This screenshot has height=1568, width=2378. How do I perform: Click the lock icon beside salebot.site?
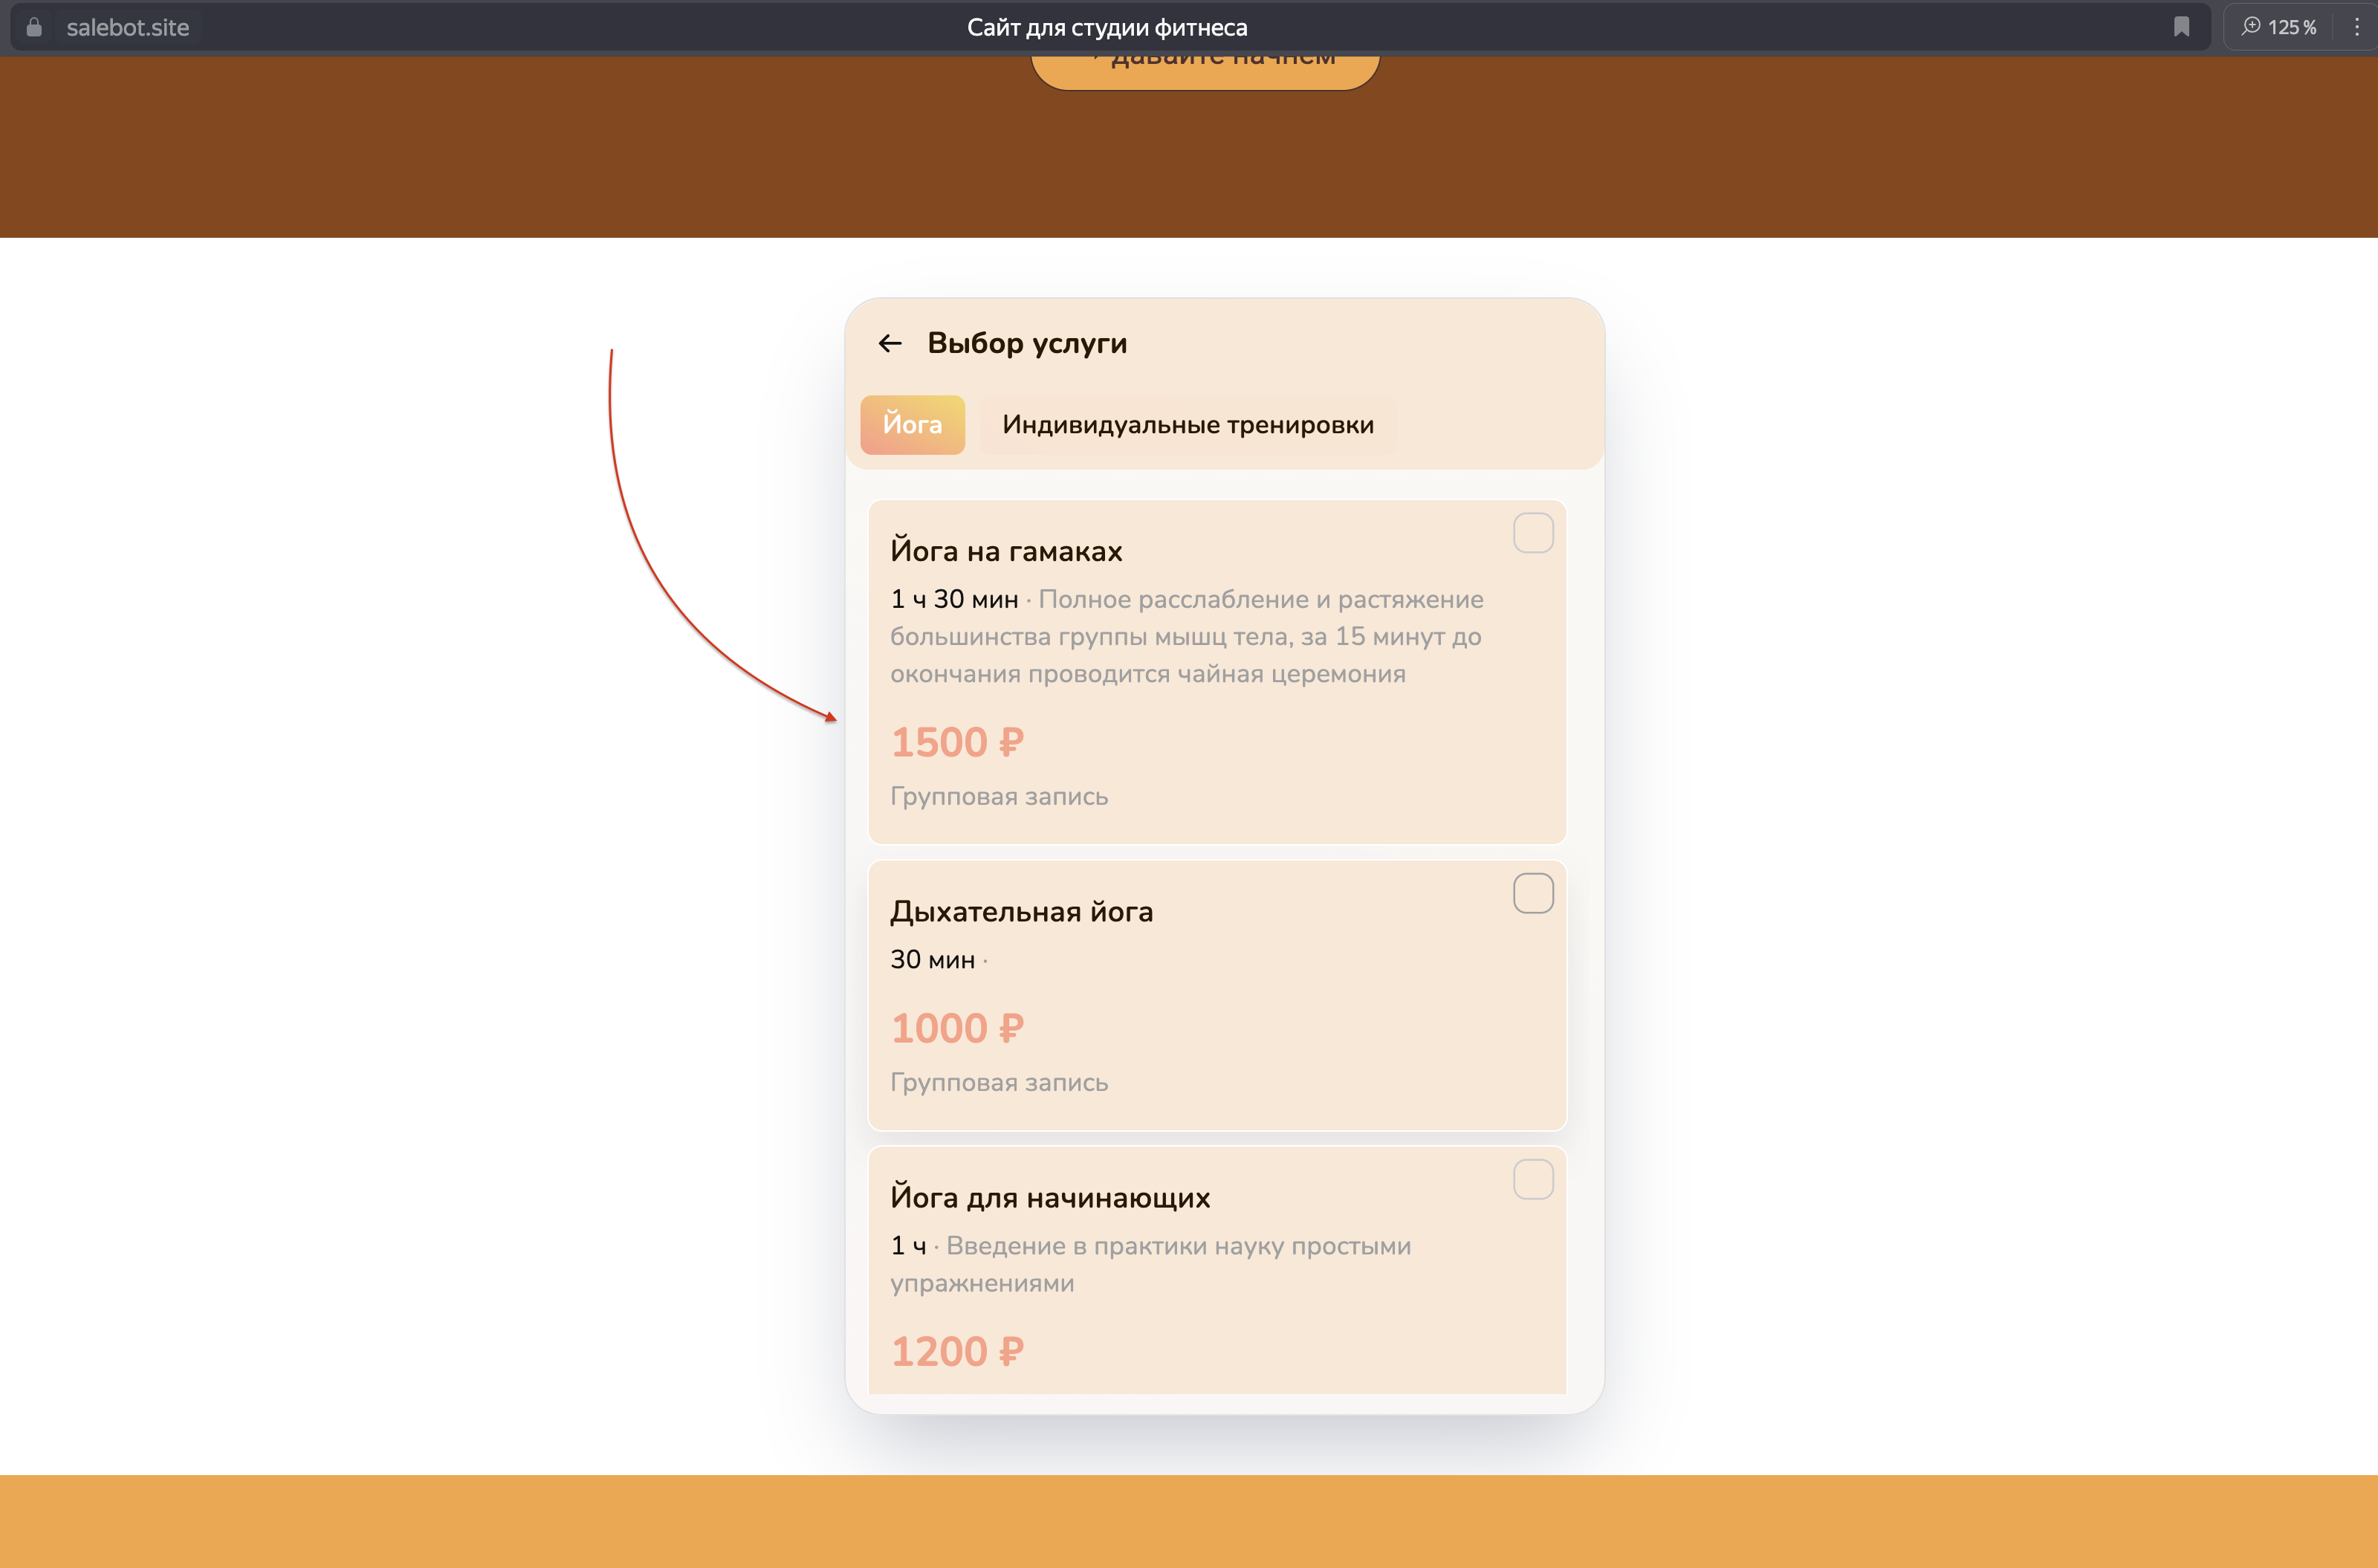(x=34, y=27)
